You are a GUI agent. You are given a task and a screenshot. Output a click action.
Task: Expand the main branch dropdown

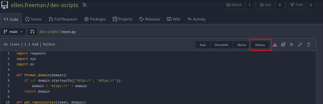pyautogui.click(x=13, y=32)
